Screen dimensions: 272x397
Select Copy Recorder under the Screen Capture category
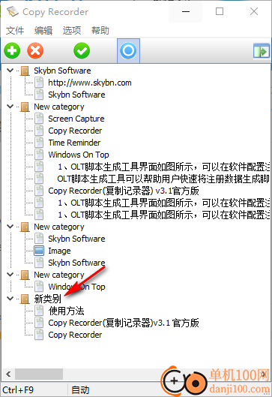point(75,131)
